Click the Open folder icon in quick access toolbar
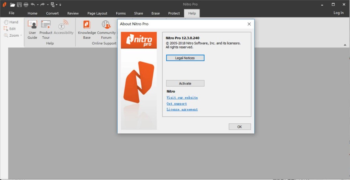This screenshot has height=180, width=350. 12,5
